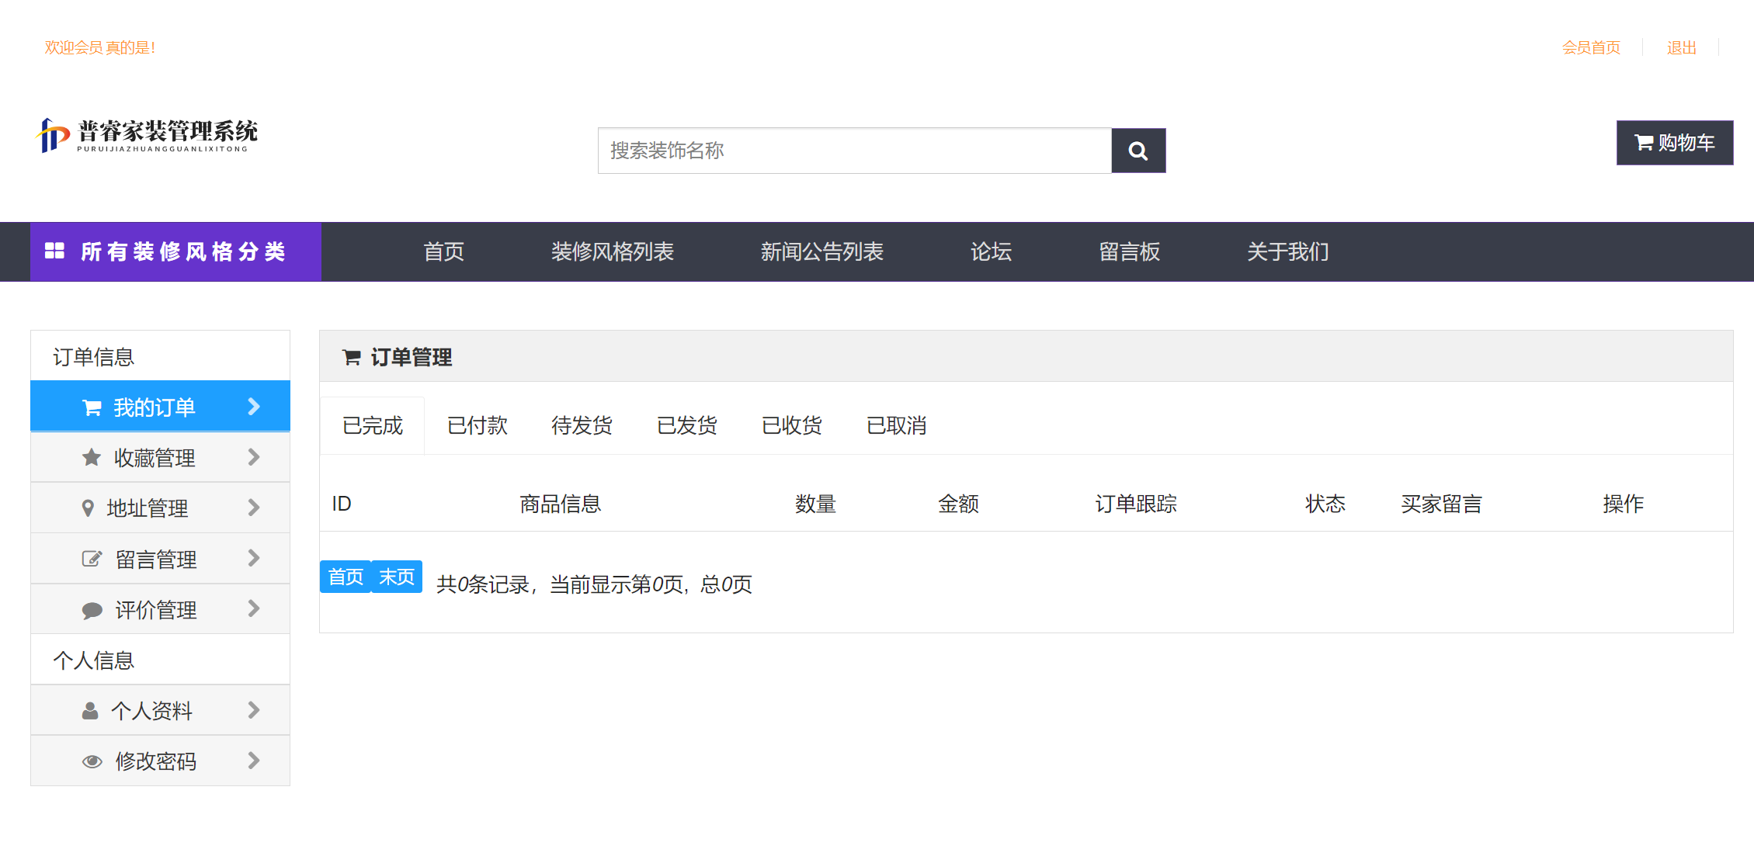Click the user icon beside 个人资料
Image resolution: width=1754 pixels, height=863 pixels.
pos(91,710)
